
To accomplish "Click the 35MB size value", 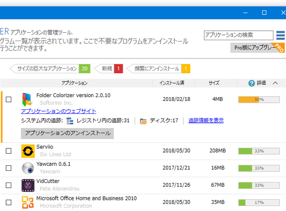I will pyautogui.click(x=217, y=202).
